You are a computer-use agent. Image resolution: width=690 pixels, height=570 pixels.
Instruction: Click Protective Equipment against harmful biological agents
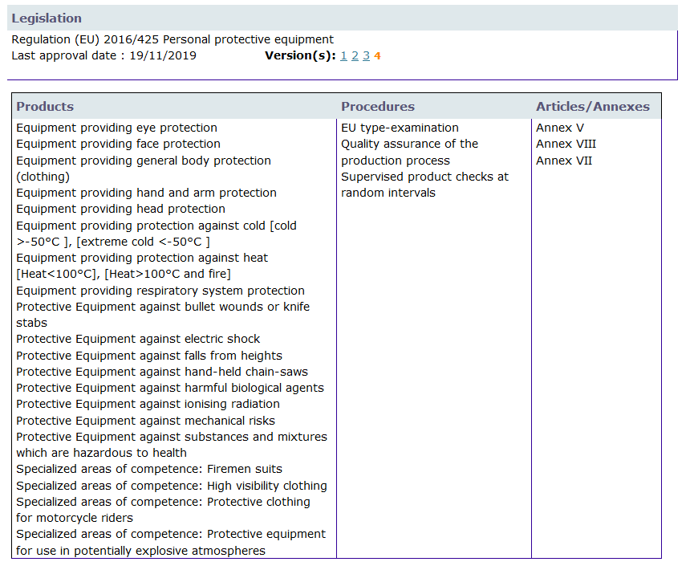(x=170, y=388)
